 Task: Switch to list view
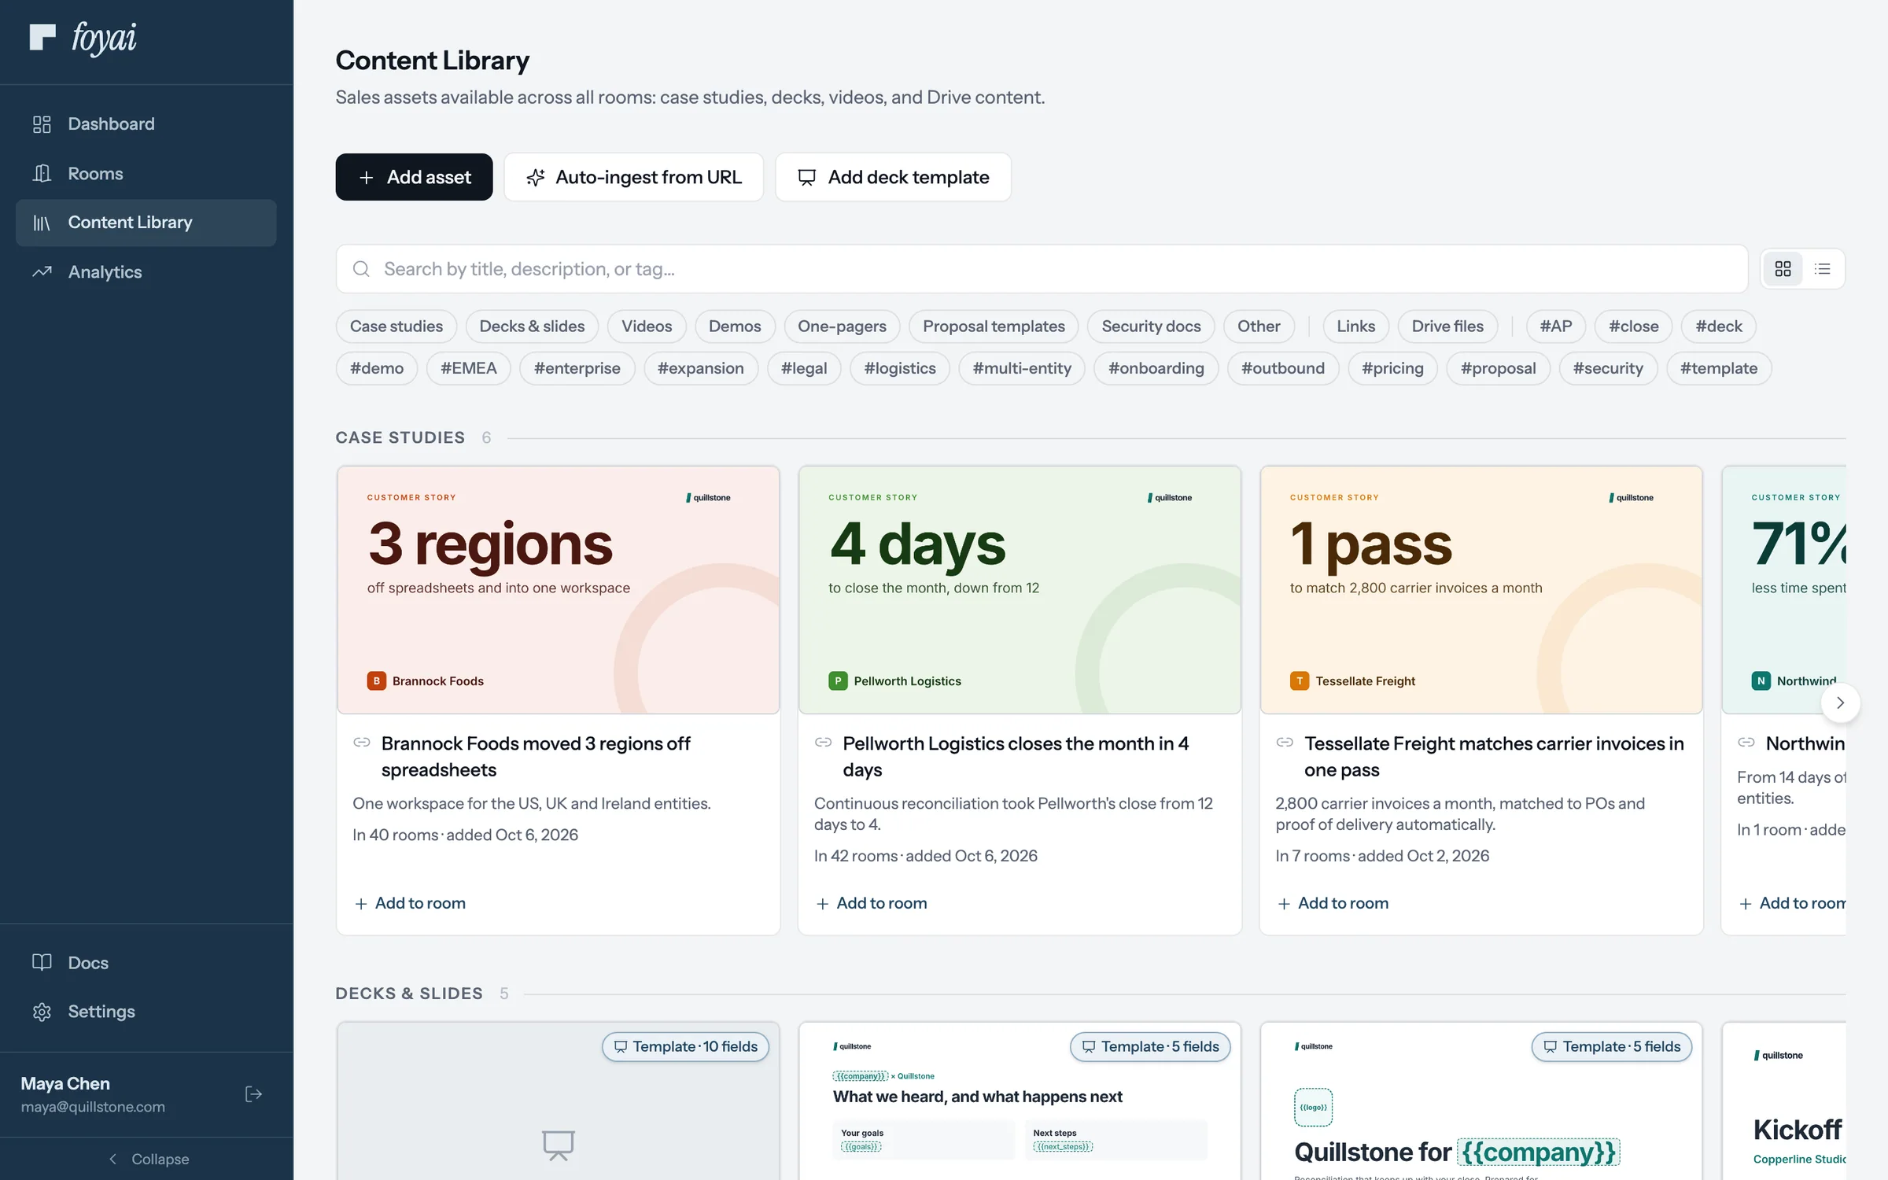coord(1822,269)
